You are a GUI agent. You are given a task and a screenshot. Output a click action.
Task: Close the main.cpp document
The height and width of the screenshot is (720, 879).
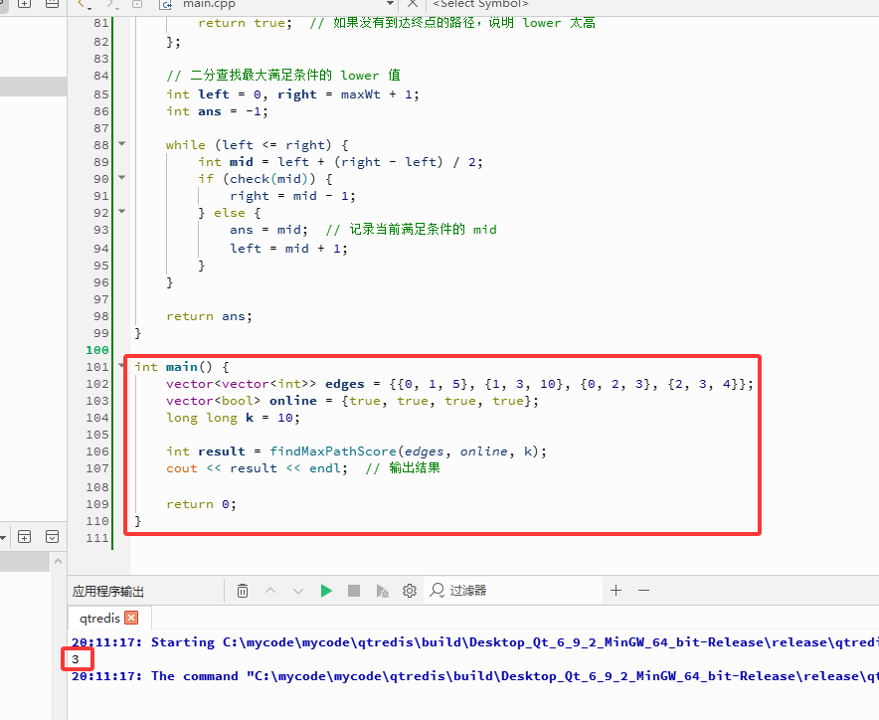[412, 4]
